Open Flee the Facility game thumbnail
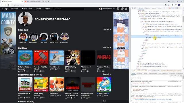 41,58
